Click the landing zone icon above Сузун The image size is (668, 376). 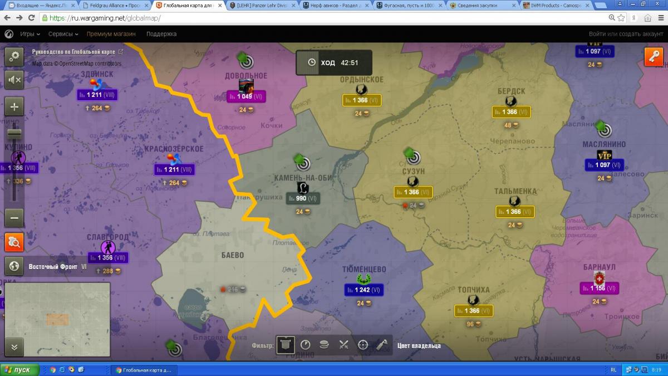tap(411, 155)
